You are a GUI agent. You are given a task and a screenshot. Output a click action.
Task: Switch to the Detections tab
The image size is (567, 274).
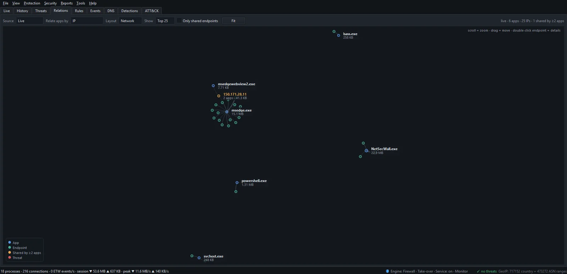coord(129,11)
